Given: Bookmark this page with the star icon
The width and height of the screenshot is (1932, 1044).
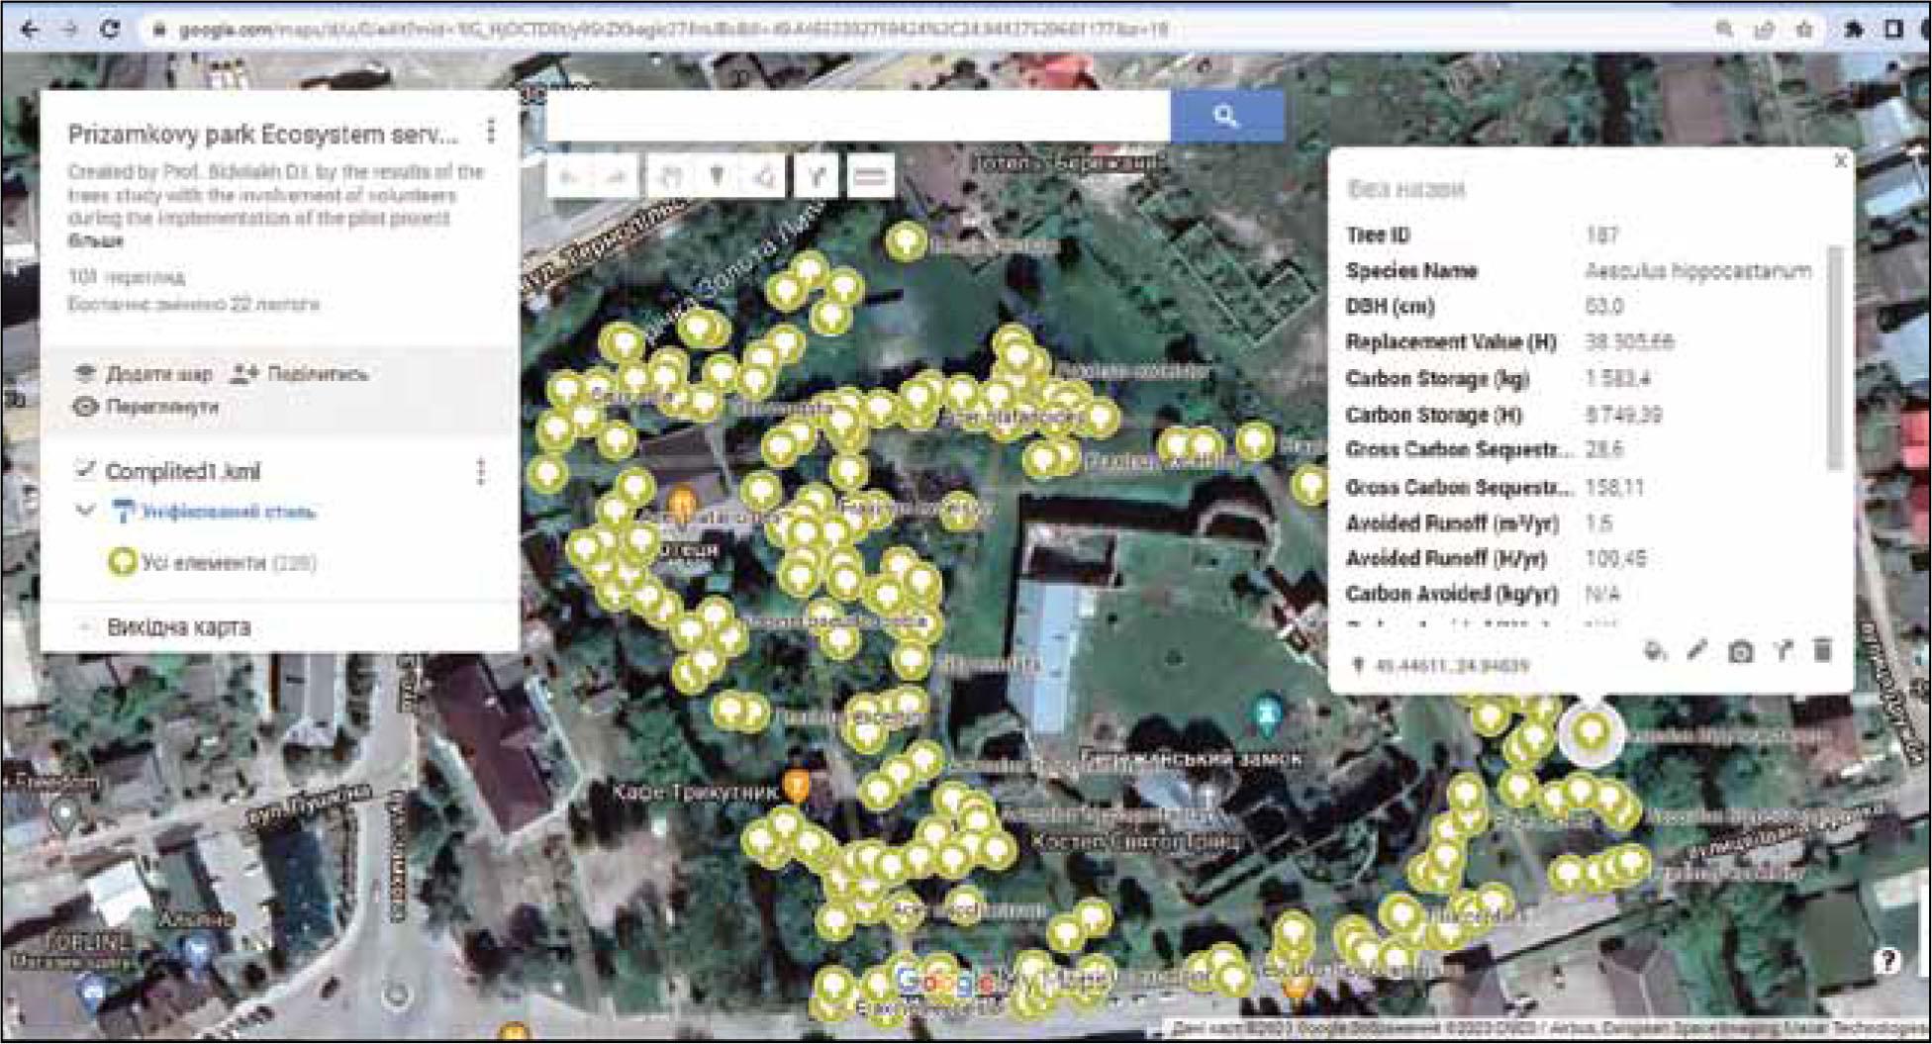Looking at the screenshot, I should [x=1804, y=29].
